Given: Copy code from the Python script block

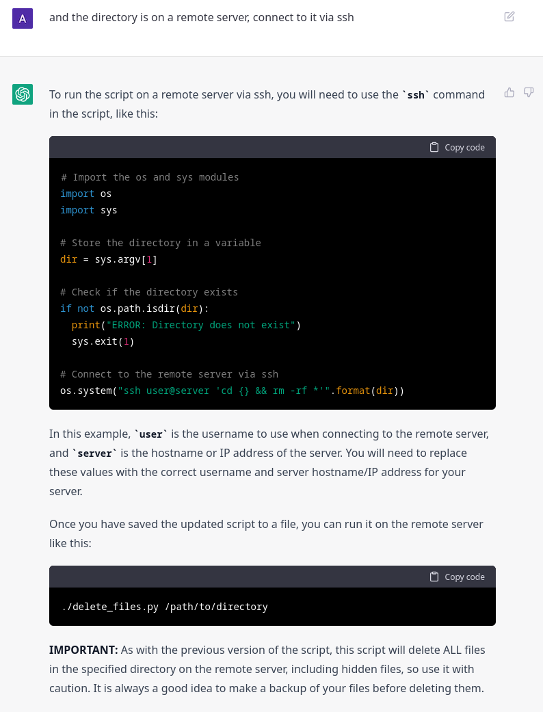Looking at the screenshot, I should coord(458,147).
